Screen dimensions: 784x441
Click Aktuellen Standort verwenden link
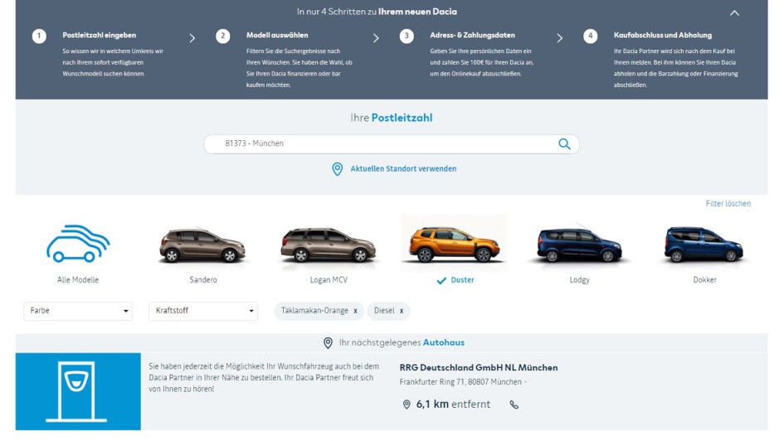(x=403, y=169)
